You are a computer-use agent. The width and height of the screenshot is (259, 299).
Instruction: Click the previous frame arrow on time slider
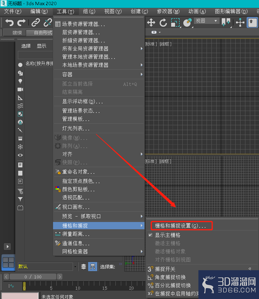(x=6, y=277)
